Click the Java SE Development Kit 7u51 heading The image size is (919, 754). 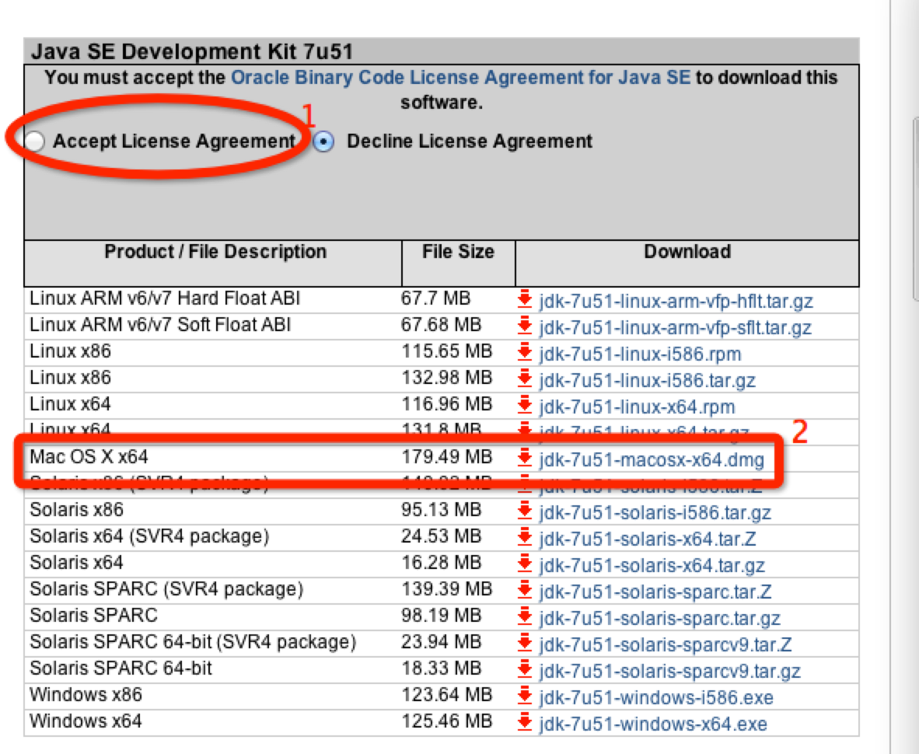(x=192, y=51)
